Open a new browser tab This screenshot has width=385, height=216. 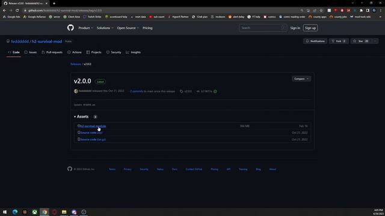coord(54,4)
